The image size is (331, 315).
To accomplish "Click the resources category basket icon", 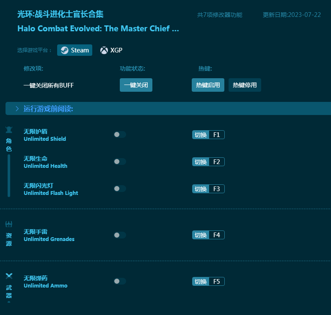I will (x=9, y=224).
